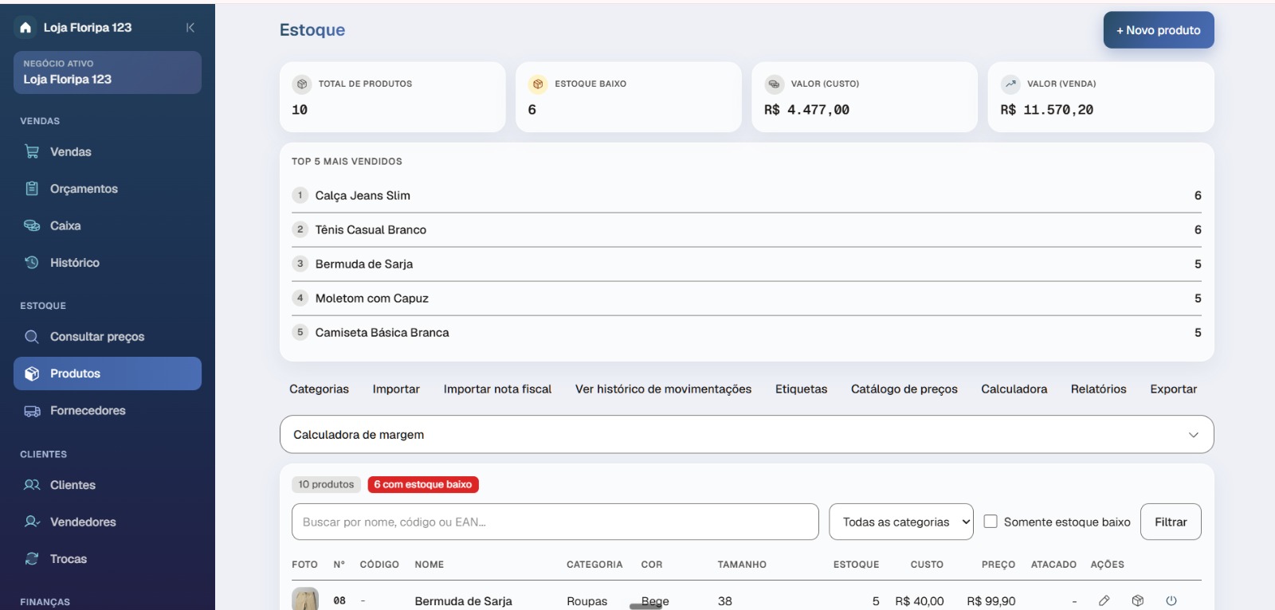The height and width of the screenshot is (610, 1275).
Task: Open Importar nota fiscal
Action: click(497, 389)
